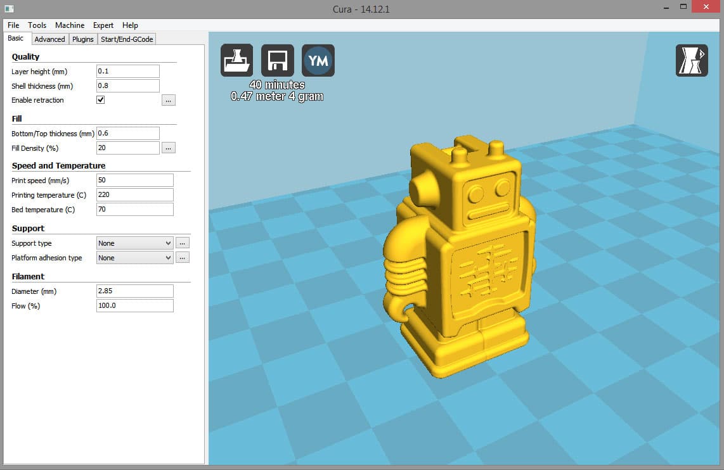
Task: Open the Expert menu
Action: tap(103, 25)
